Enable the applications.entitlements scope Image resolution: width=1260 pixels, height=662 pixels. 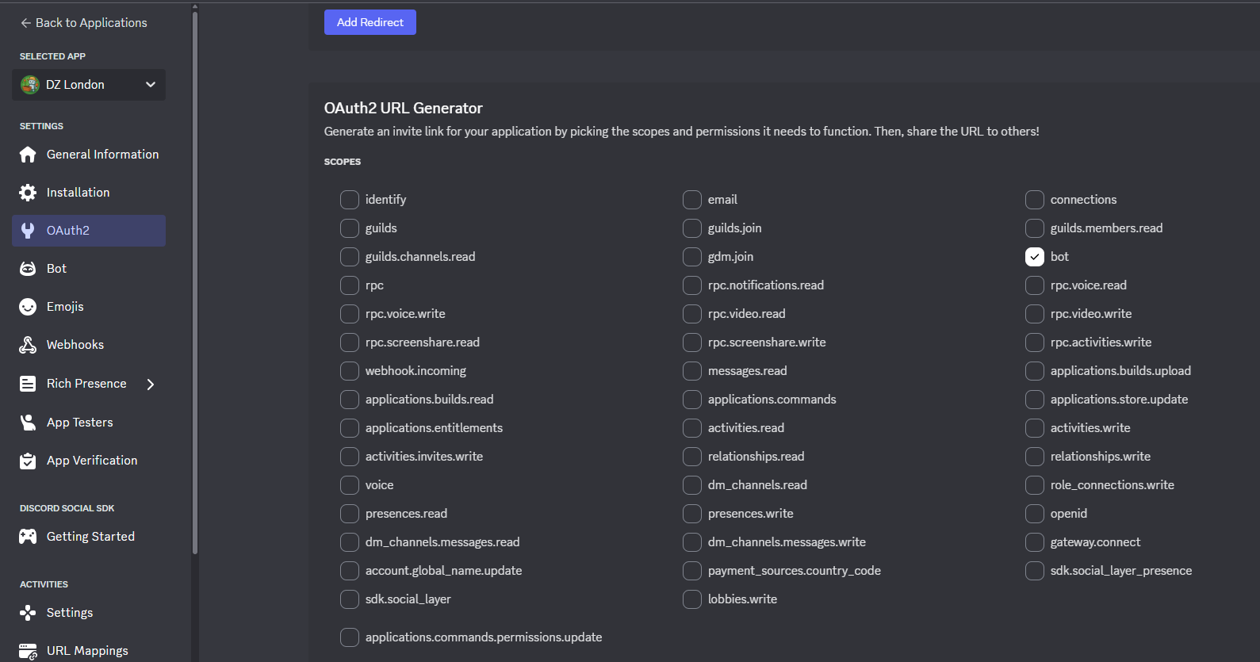click(350, 428)
